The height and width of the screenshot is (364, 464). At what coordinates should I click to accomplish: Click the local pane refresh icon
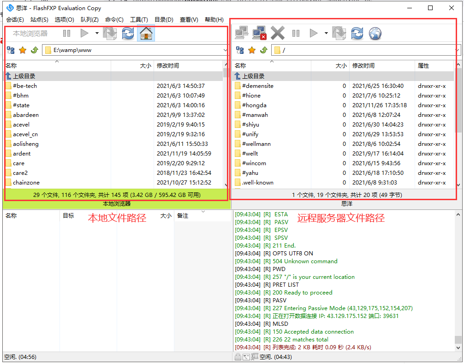tap(128, 34)
